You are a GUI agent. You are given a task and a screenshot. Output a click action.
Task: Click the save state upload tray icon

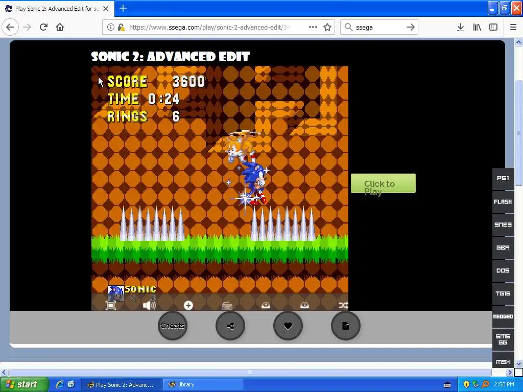pyautogui.click(x=266, y=305)
